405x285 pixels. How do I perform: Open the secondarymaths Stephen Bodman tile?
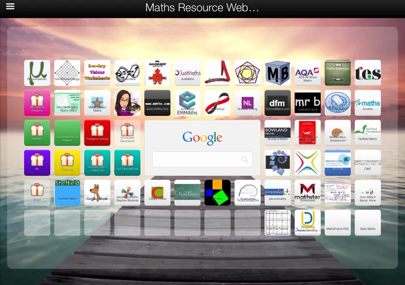point(127,192)
